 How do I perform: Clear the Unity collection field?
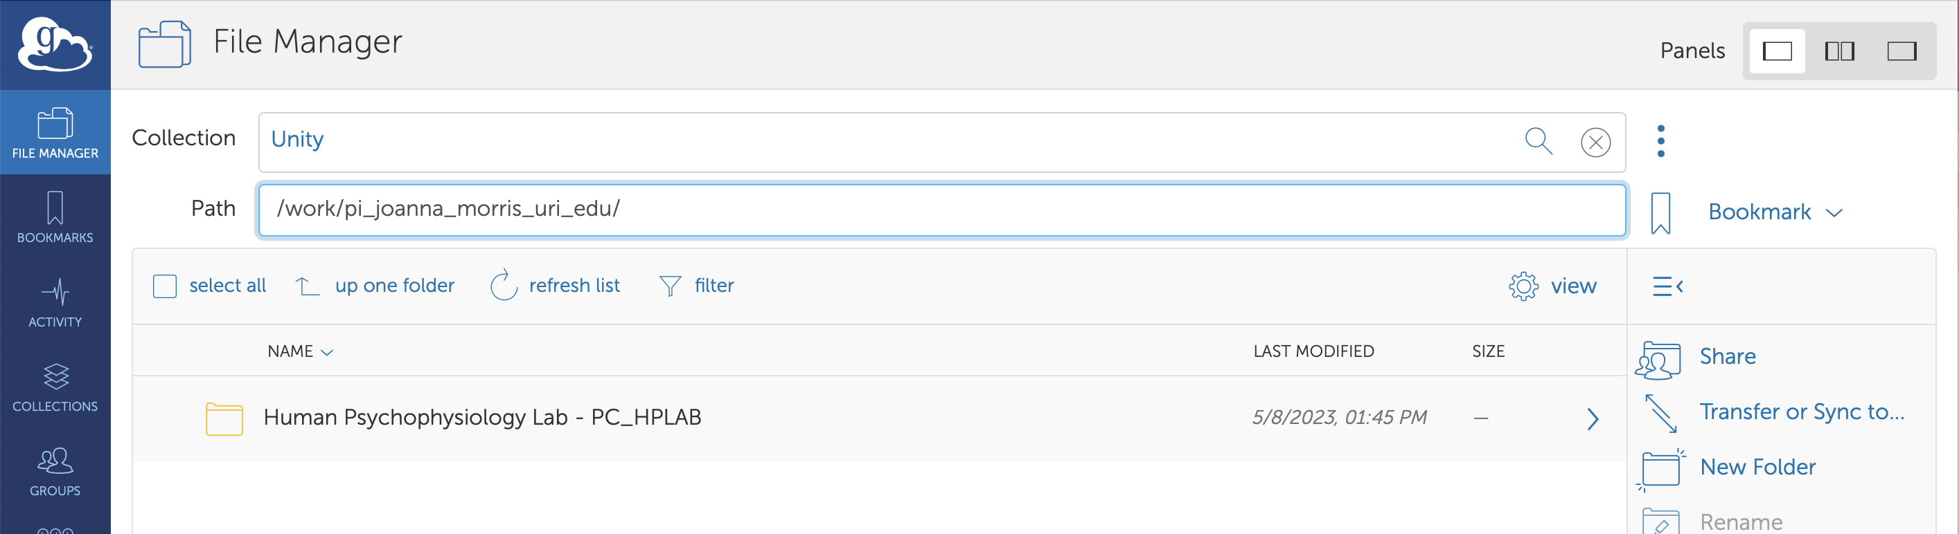coord(1595,142)
